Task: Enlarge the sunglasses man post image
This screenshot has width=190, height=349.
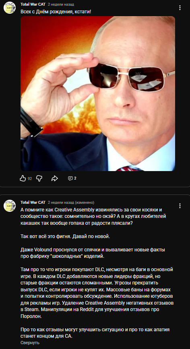Action: coord(98,94)
